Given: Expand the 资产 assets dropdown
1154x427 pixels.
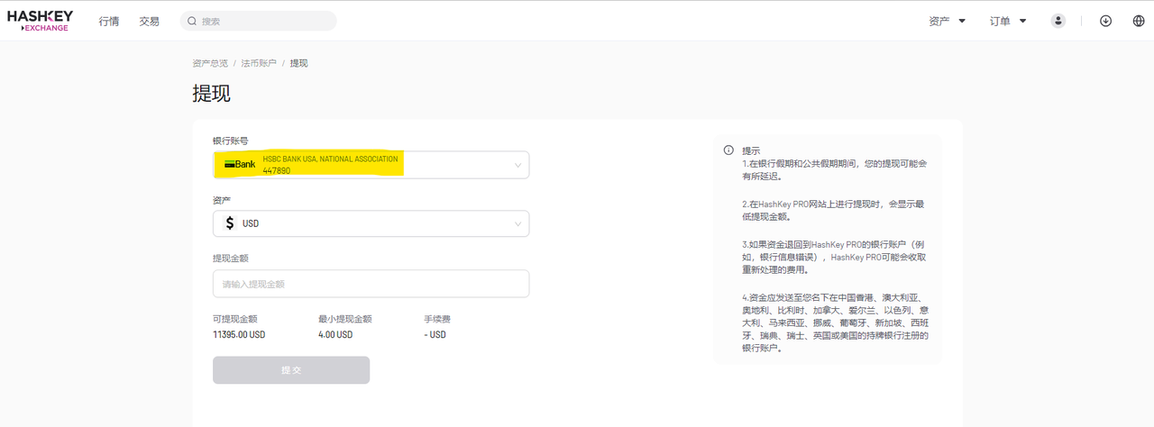Looking at the screenshot, I should pos(948,21).
